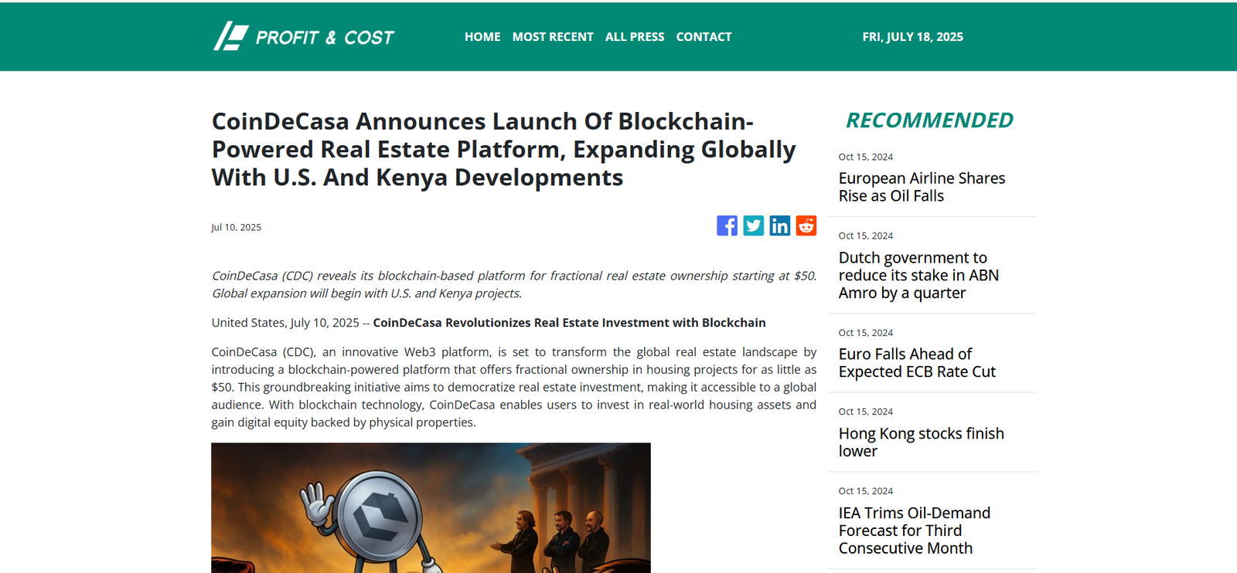Image resolution: width=1237 pixels, height=573 pixels.
Task: Share article on Reddit
Action: (x=806, y=225)
